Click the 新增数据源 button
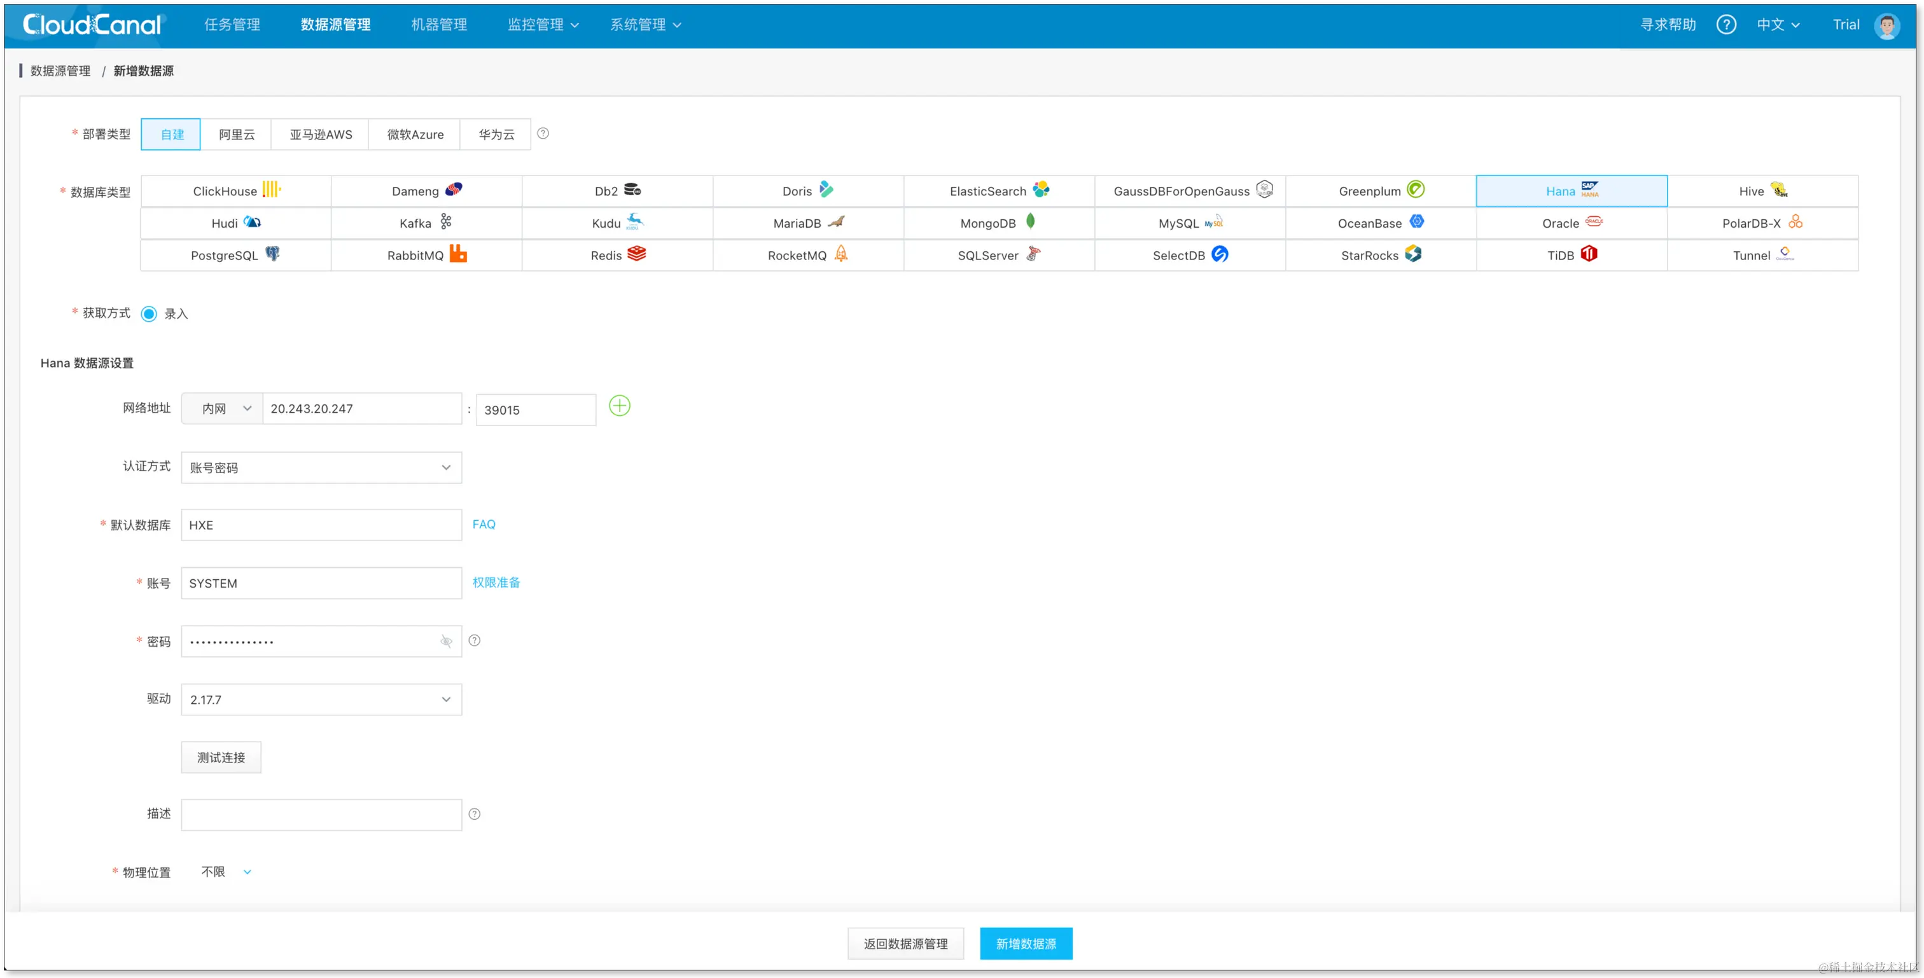Screen dimensions: 1924x978 (x=1026, y=944)
